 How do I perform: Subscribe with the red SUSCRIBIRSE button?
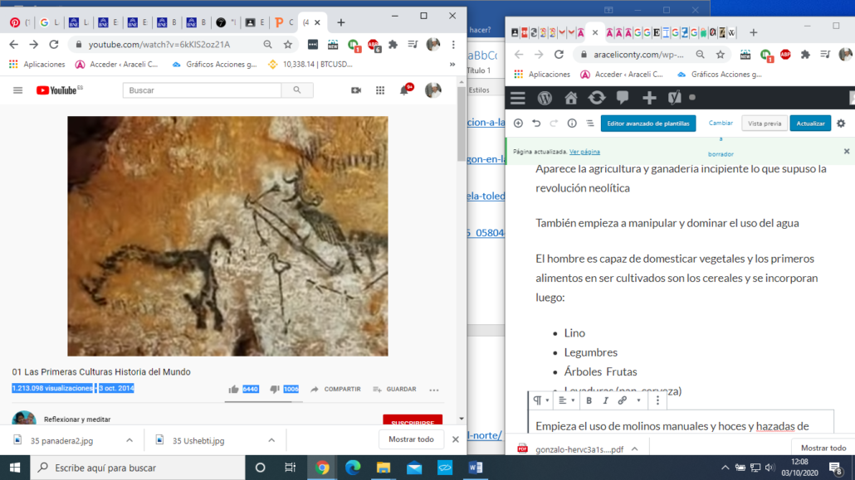(413, 420)
